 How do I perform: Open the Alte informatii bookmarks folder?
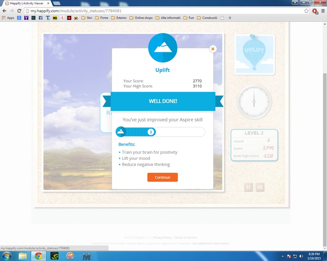(x=168, y=18)
